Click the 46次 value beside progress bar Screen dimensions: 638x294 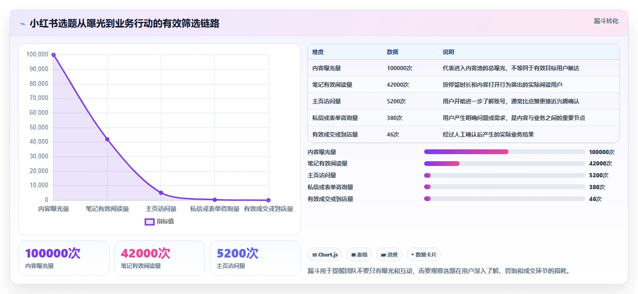(595, 199)
